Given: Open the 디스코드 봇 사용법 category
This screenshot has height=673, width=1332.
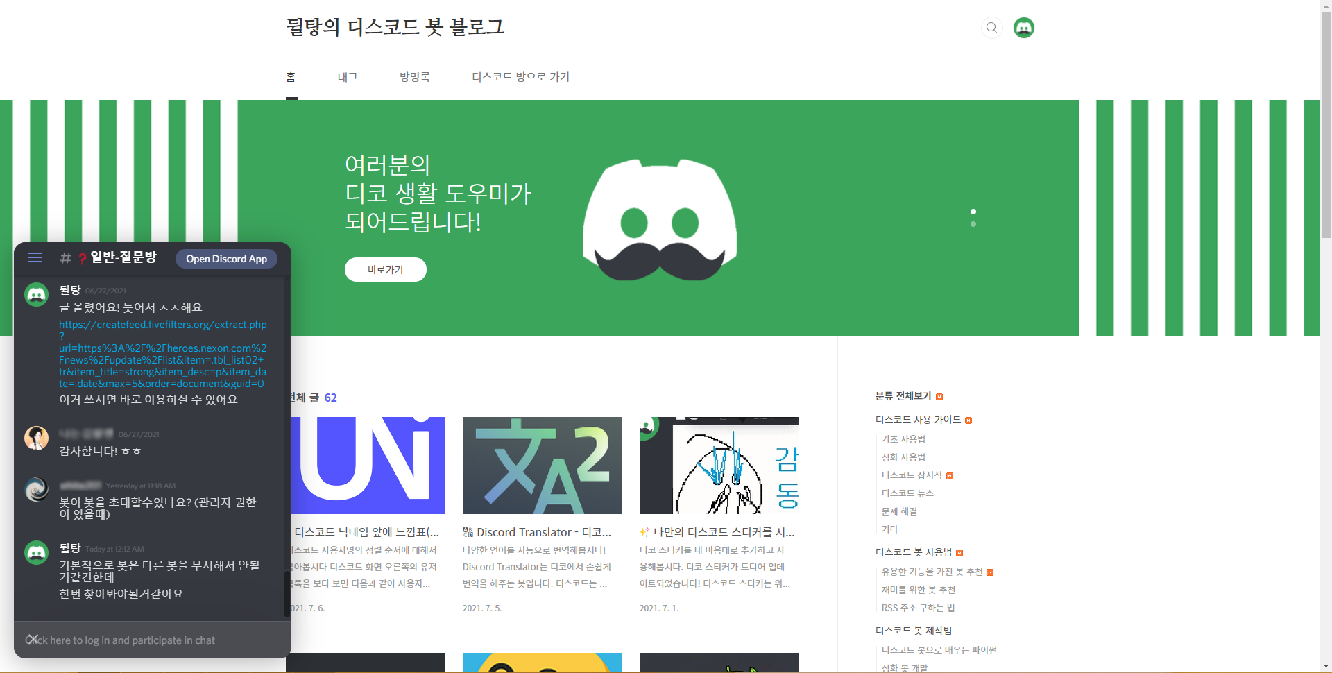Looking at the screenshot, I should pos(914,552).
